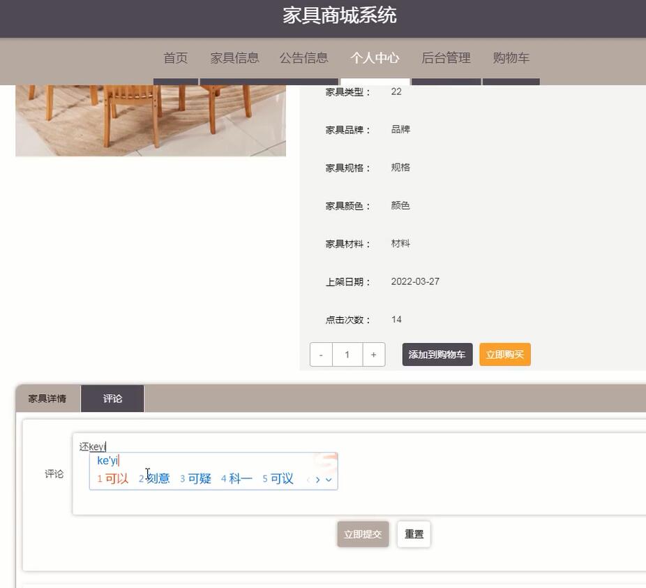The width and height of the screenshot is (646, 588).
Task: Increase quantity with the plus stepper
Action: 374,354
